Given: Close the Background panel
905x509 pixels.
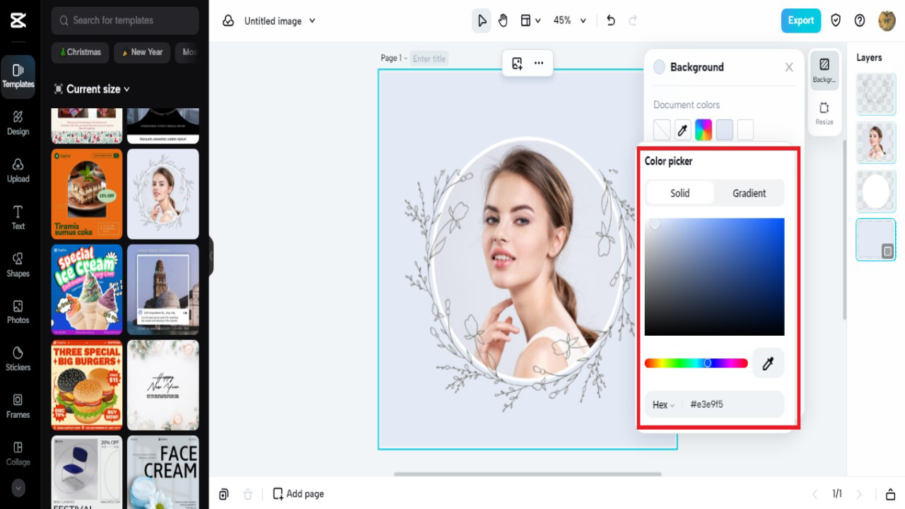Looking at the screenshot, I should pyautogui.click(x=789, y=67).
